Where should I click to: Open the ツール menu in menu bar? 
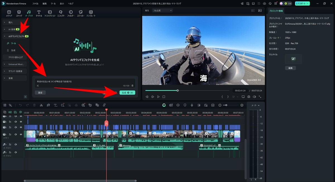pos(53,3)
